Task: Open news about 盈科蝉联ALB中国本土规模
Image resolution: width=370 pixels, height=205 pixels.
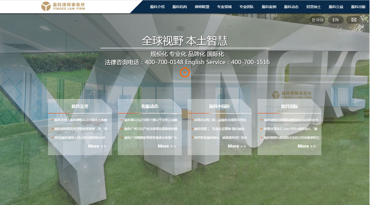Action: click(80, 120)
